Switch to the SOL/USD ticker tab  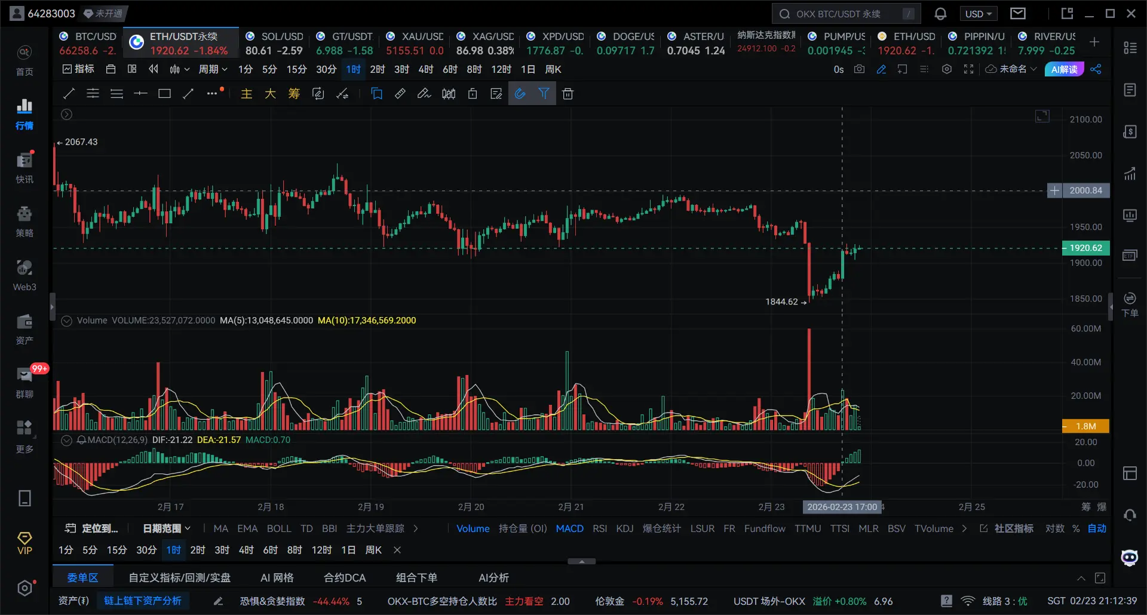[274, 44]
